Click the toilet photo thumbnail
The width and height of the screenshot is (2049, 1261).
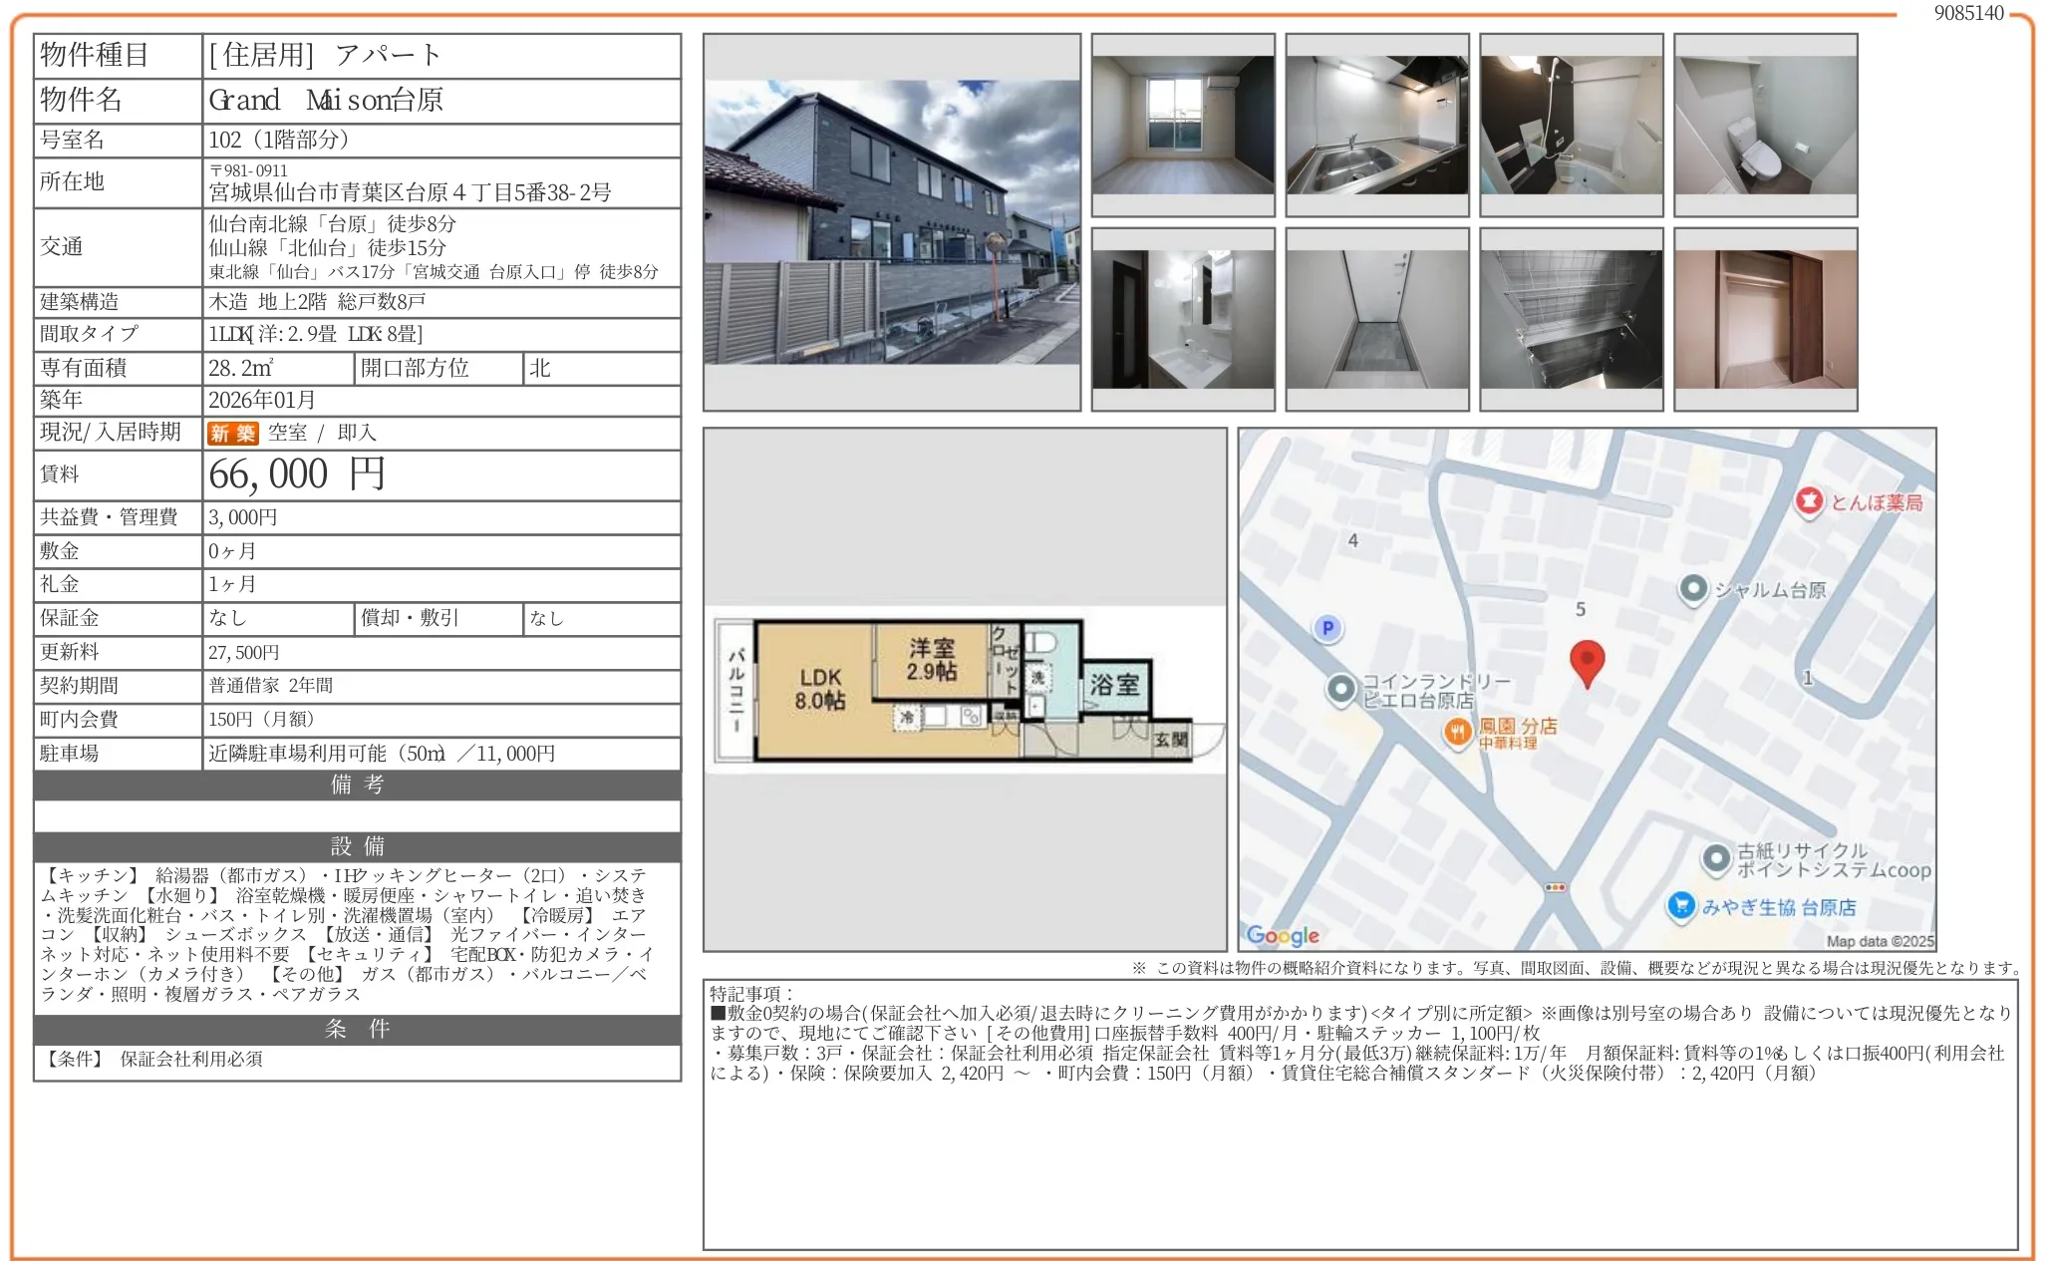pyautogui.click(x=1764, y=123)
